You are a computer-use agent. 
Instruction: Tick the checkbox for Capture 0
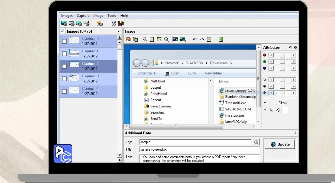(64, 41)
